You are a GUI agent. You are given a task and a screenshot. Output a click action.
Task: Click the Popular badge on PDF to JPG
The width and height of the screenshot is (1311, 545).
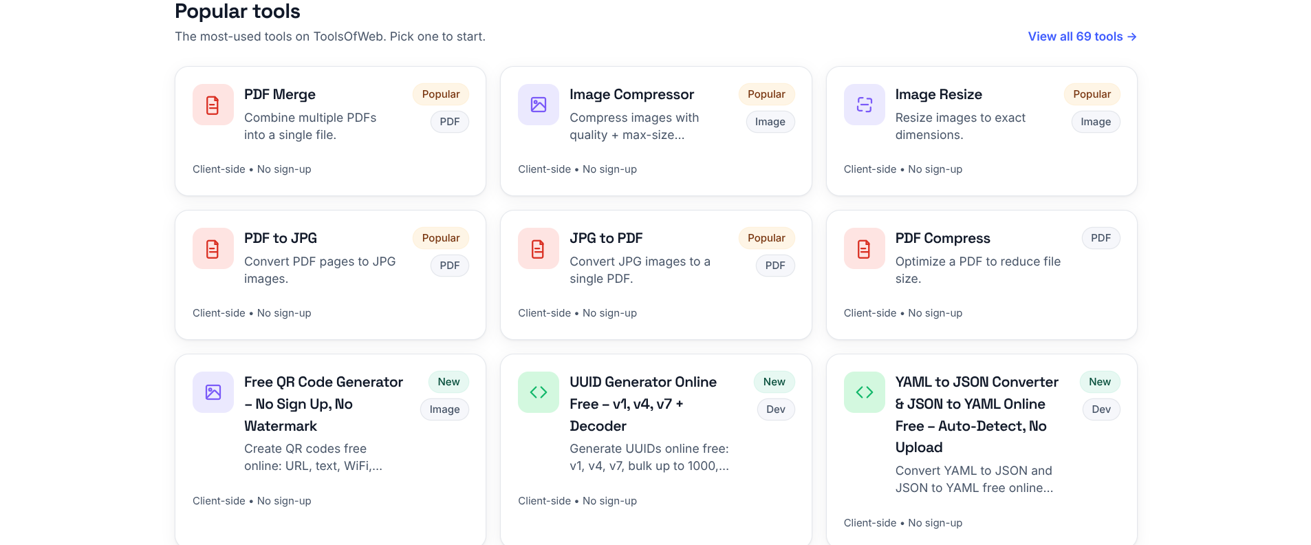(441, 238)
